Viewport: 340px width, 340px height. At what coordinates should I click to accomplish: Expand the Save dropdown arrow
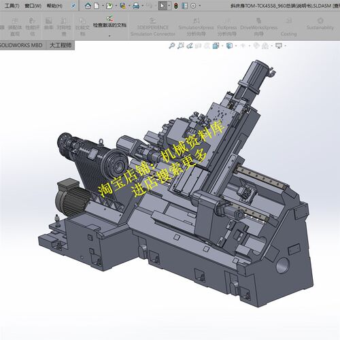click(x=129, y=6)
